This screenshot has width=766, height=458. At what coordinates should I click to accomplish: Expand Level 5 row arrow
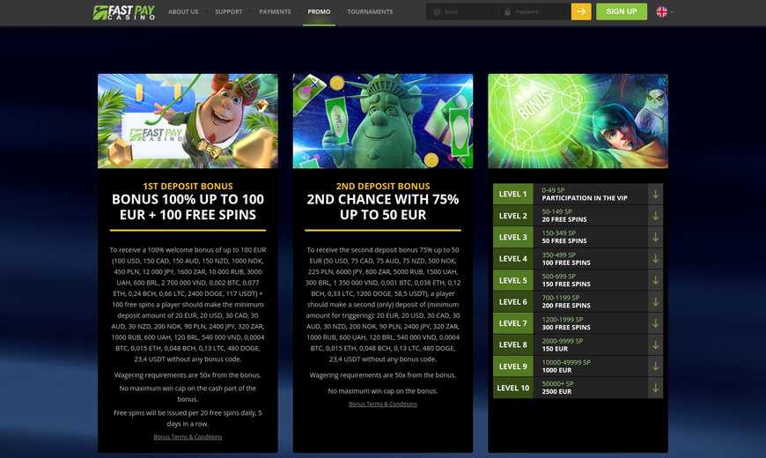(656, 280)
